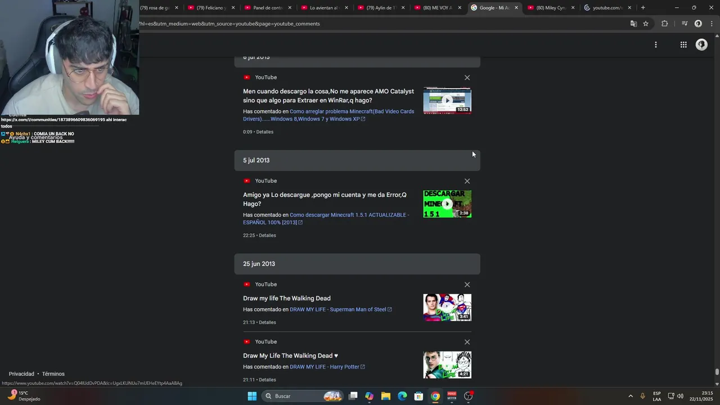Select the '25 jun 2013' date header
Viewport: 720px width, 405px height.
[357, 264]
